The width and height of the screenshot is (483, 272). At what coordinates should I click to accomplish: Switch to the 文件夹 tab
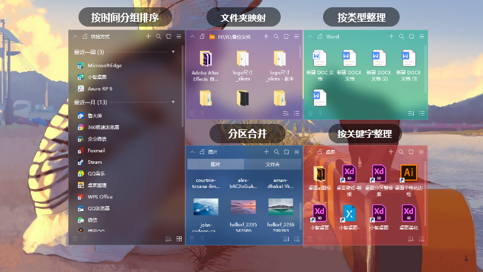coord(272,164)
